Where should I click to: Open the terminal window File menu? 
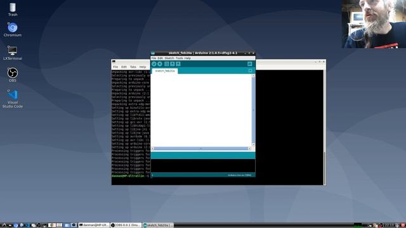click(115, 66)
